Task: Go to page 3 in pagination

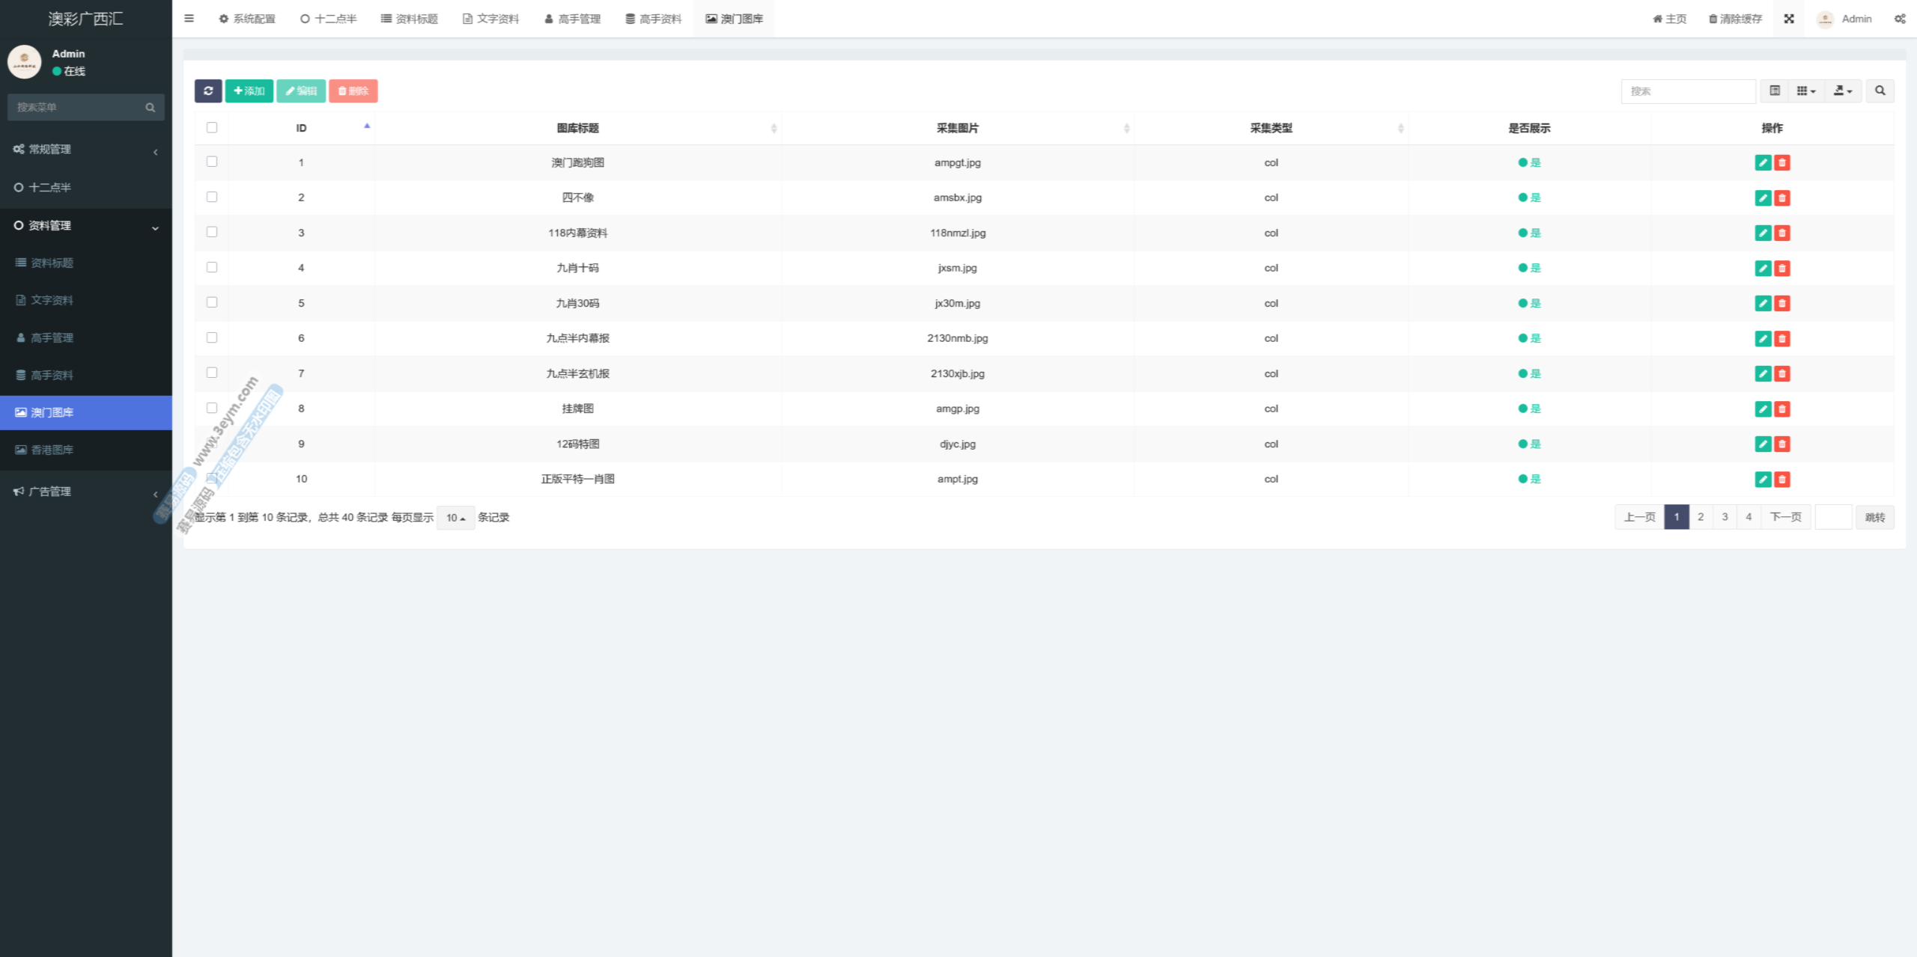Action: click(1725, 517)
